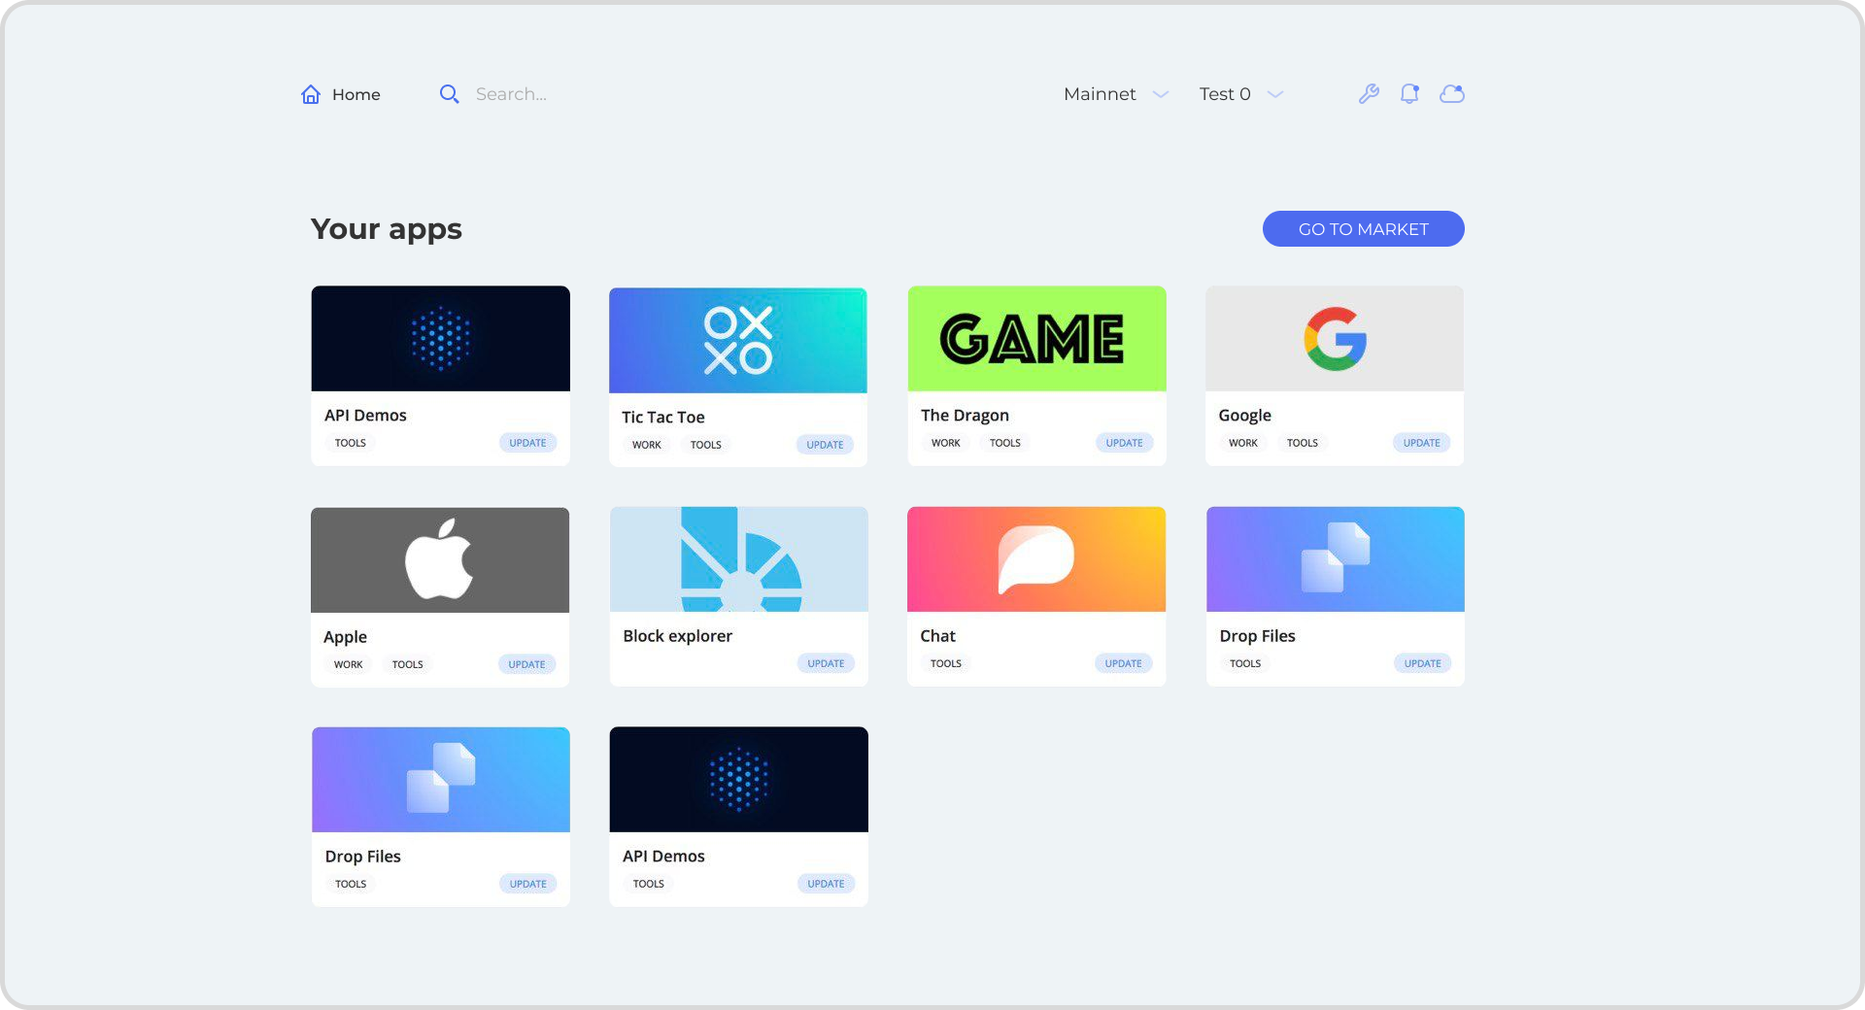Select WORK tag on Google card
Image resolution: width=1865 pixels, height=1010 pixels.
(x=1243, y=443)
